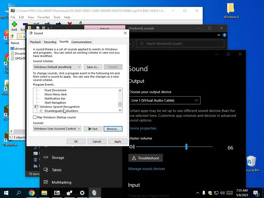264x198 pixels.
Task: Click the network icon in system tray
Action: (216, 193)
